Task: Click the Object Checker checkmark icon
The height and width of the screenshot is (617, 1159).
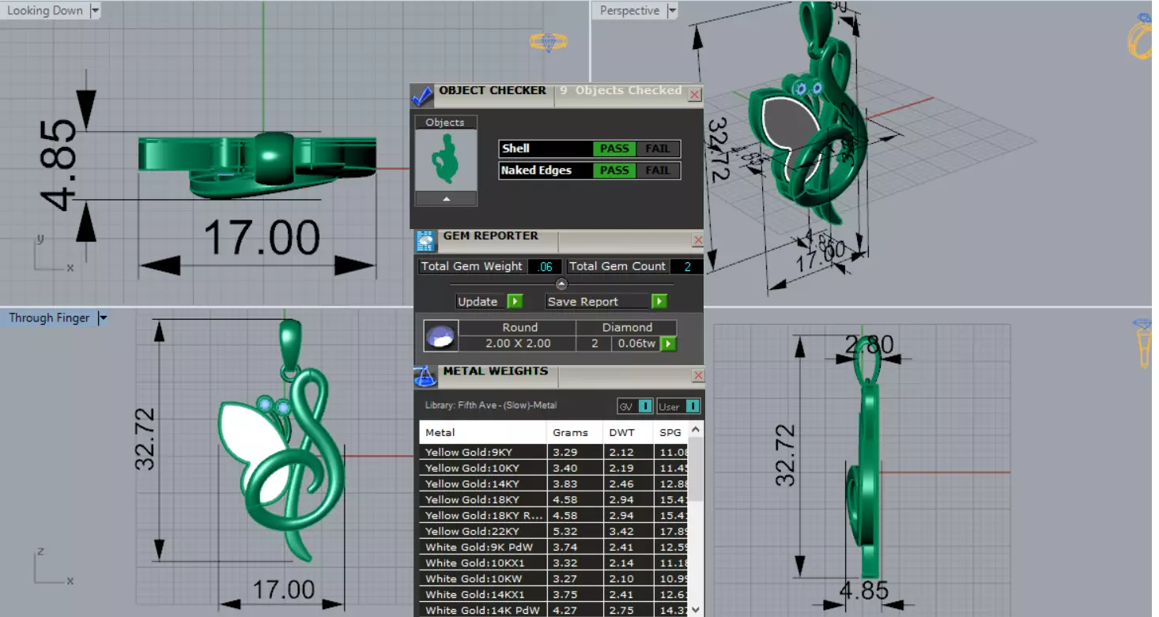Action: [421, 96]
